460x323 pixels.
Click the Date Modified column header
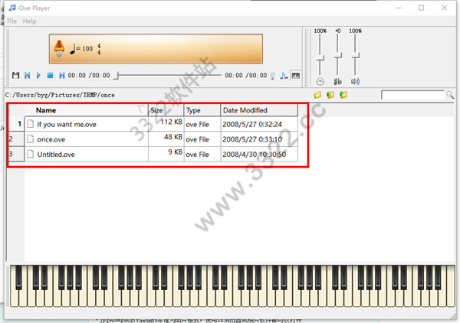click(259, 110)
